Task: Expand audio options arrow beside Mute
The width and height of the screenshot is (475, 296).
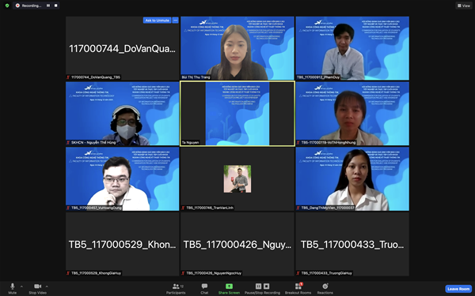Action: tap(21, 287)
